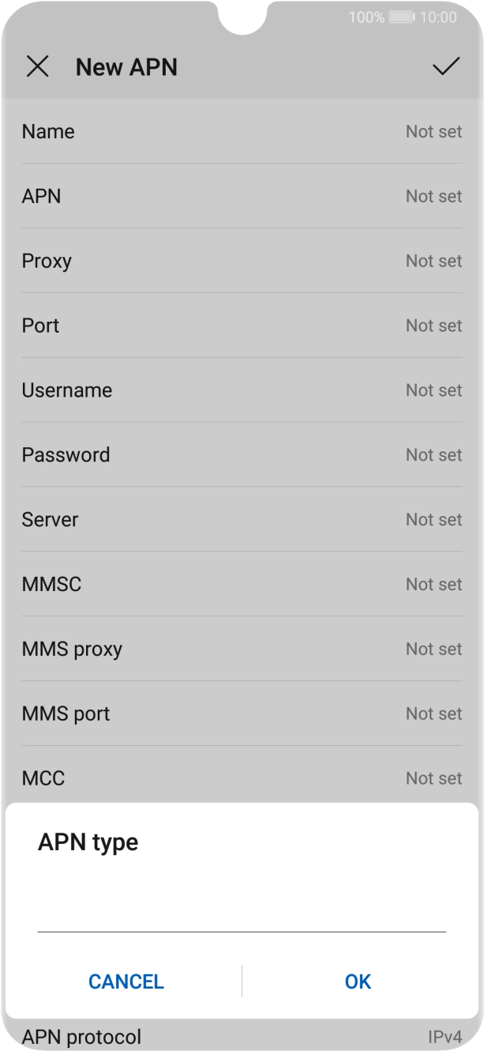
Task: Open the MMSC field
Action: 242,584
